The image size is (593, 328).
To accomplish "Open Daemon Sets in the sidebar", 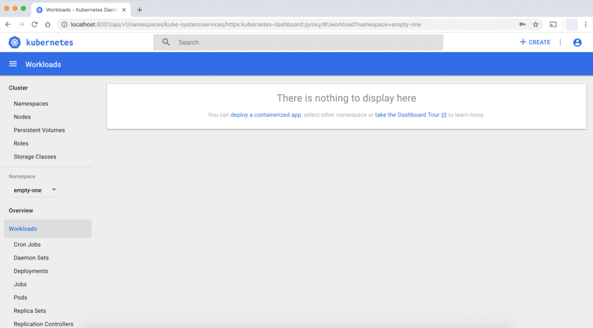I will [31, 258].
